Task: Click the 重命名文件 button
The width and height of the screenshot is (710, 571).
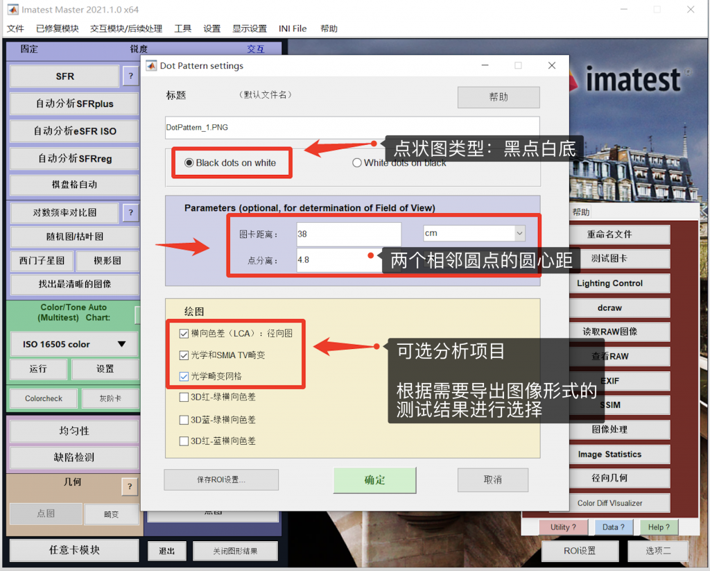Action: coord(610,235)
